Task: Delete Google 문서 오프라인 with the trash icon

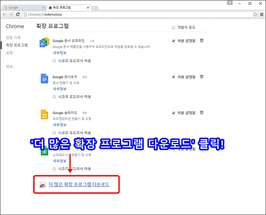Action: 202,41
